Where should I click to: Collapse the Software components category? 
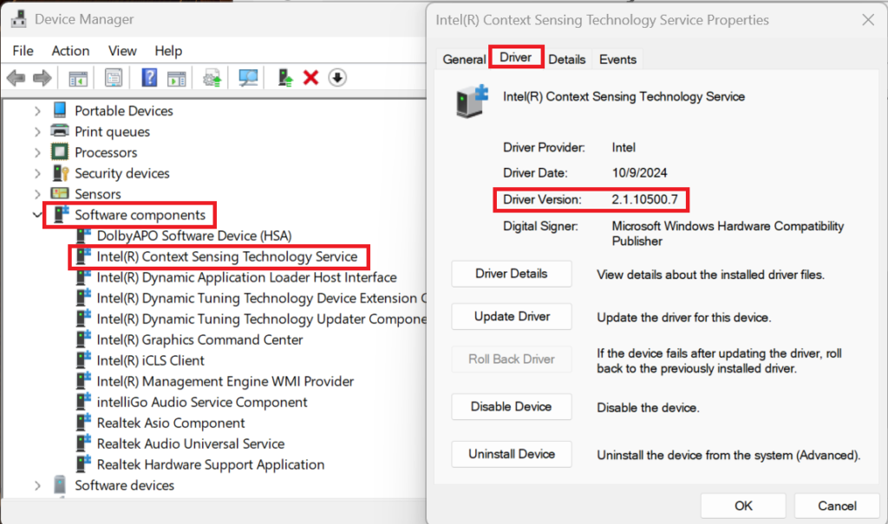point(37,215)
